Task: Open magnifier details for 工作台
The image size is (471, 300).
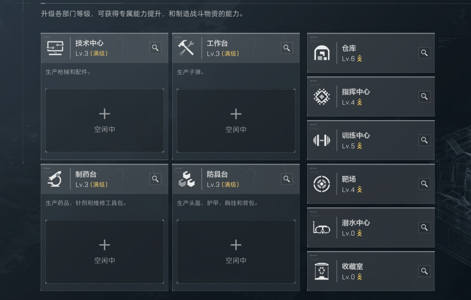Action: [287, 48]
